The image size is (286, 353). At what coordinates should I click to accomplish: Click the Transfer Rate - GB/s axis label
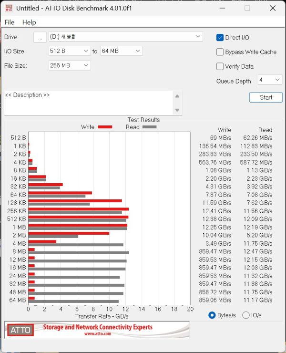point(102,316)
